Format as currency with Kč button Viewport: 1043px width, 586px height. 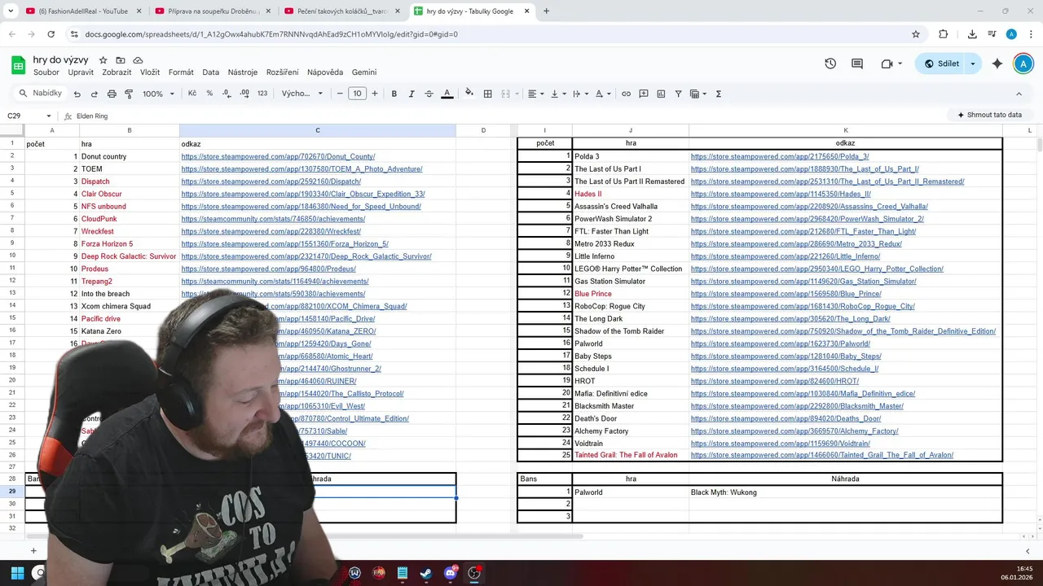point(192,94)
